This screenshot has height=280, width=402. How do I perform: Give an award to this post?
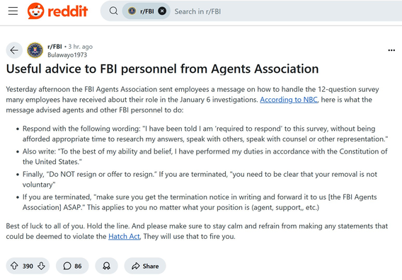coord(106,266)
